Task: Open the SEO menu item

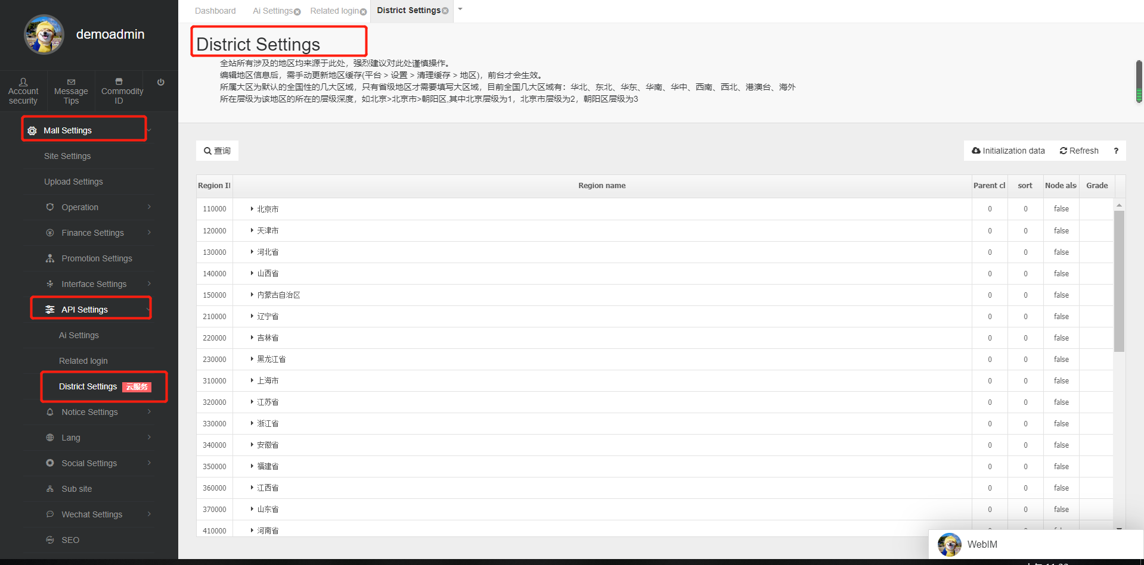Action: coord(88,540)
